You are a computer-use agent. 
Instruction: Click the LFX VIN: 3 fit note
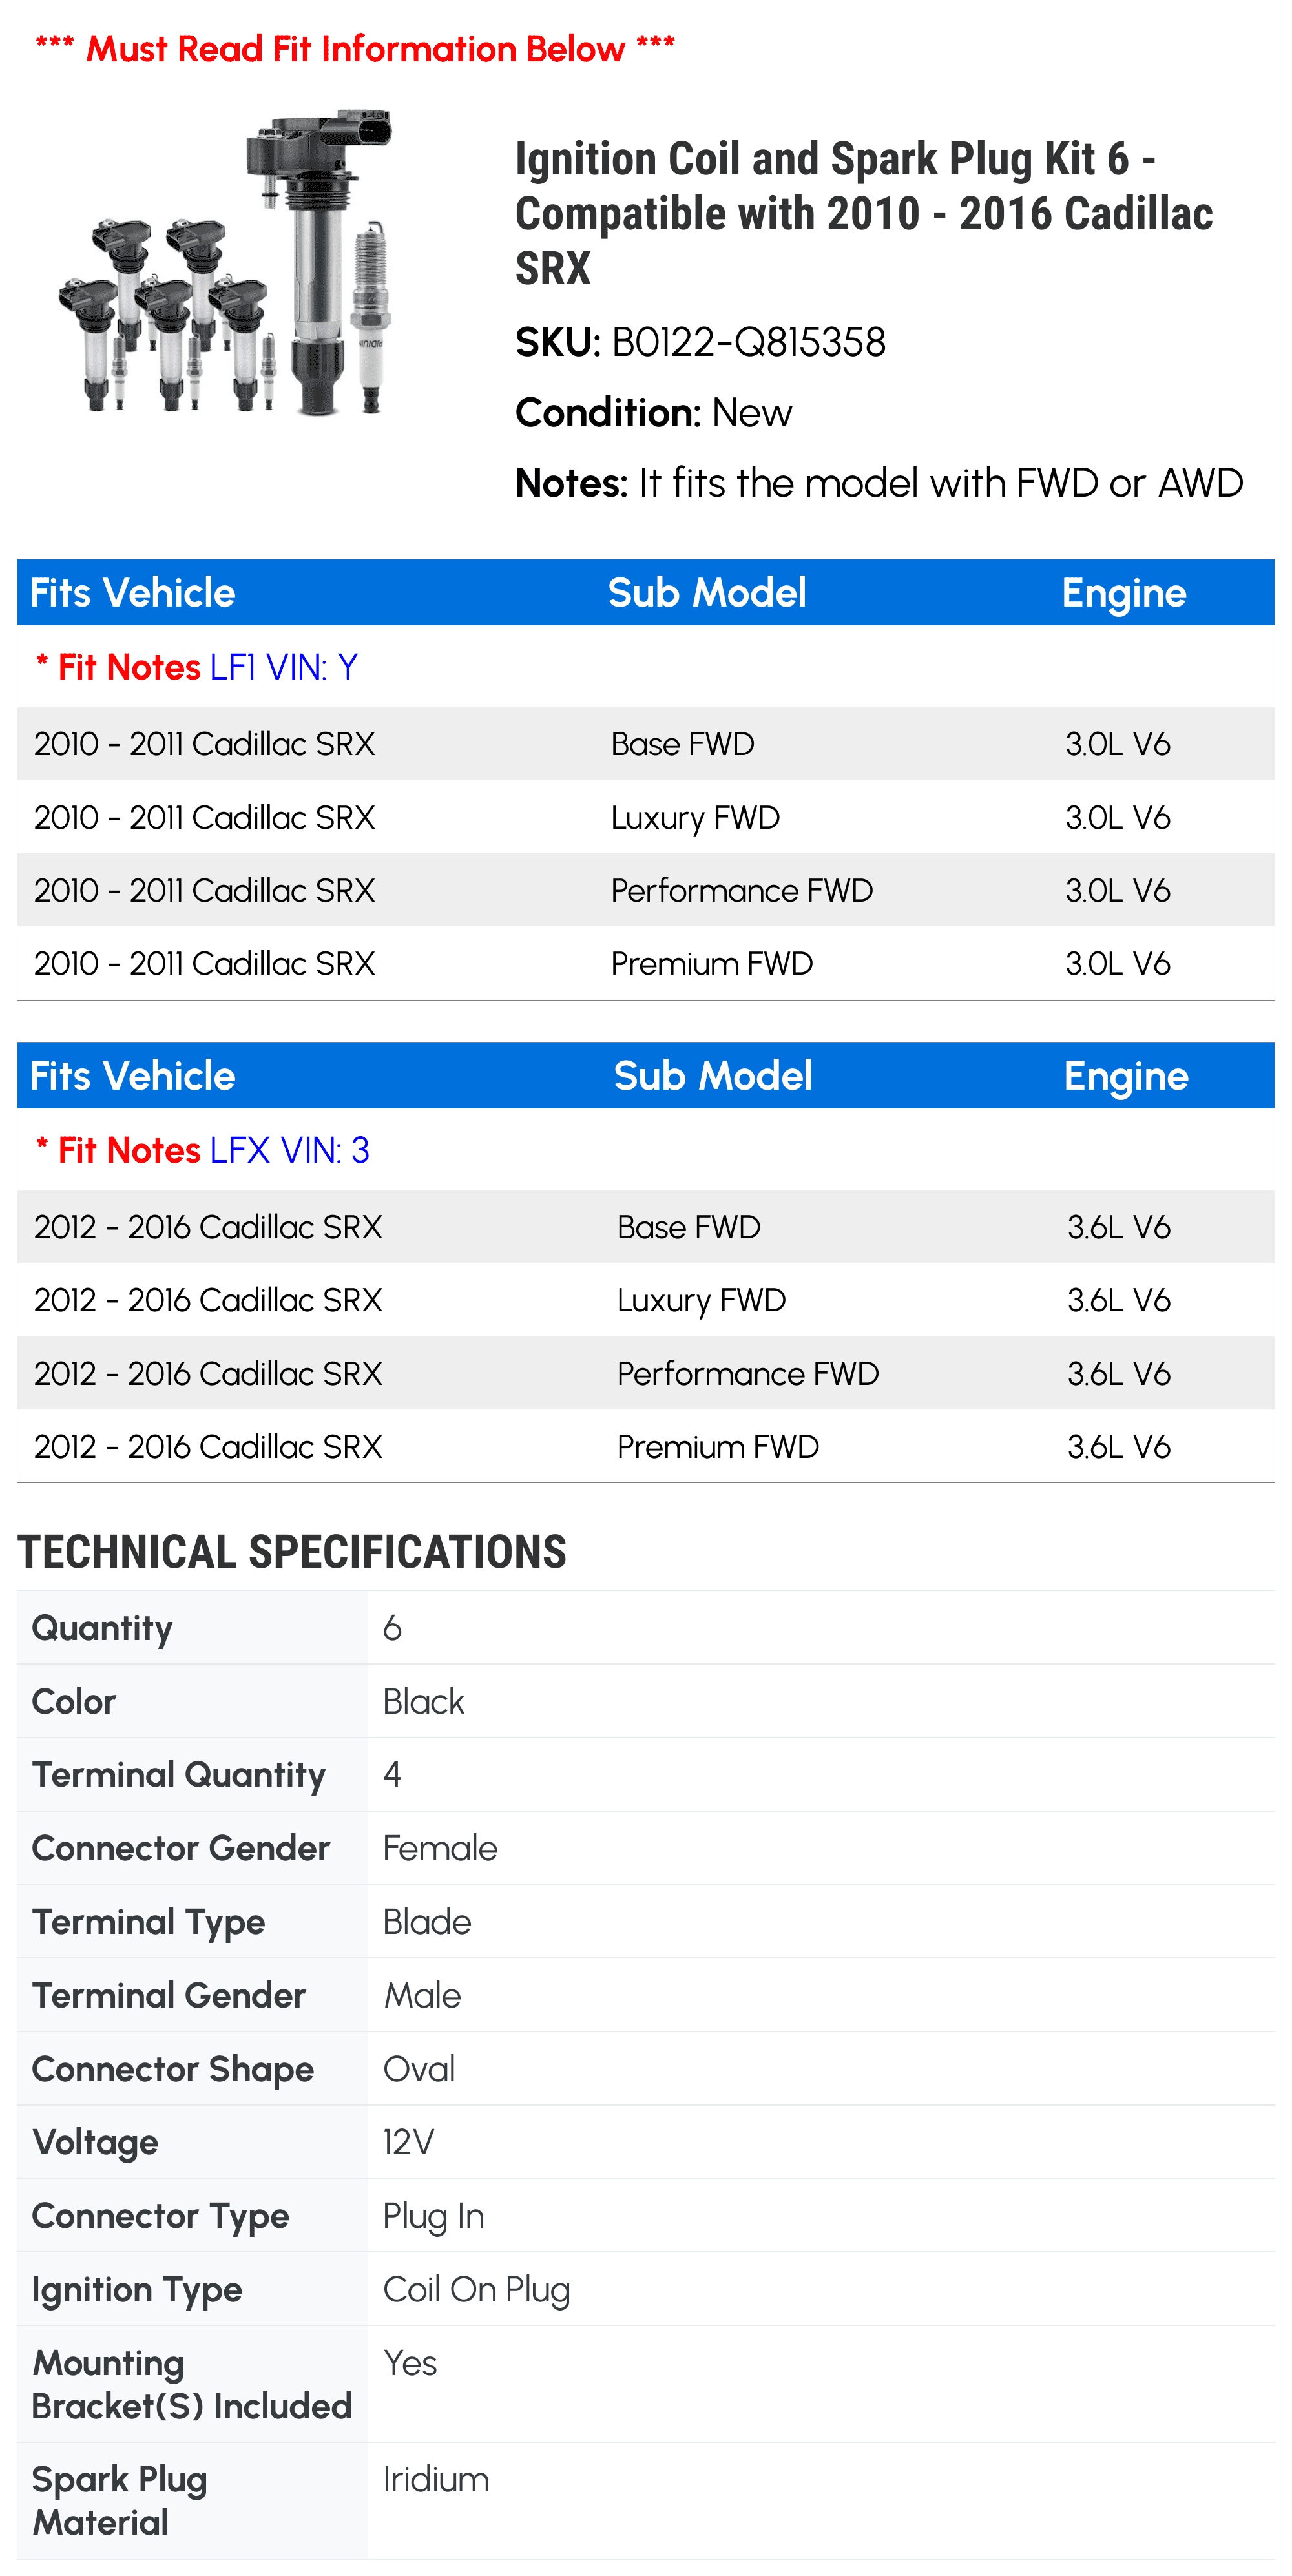click(289, 1150)
